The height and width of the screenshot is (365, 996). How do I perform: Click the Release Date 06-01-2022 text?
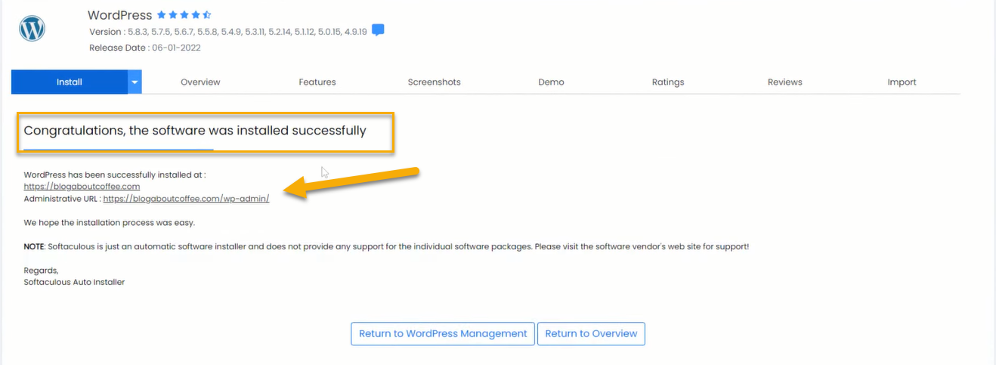(145, 48)
